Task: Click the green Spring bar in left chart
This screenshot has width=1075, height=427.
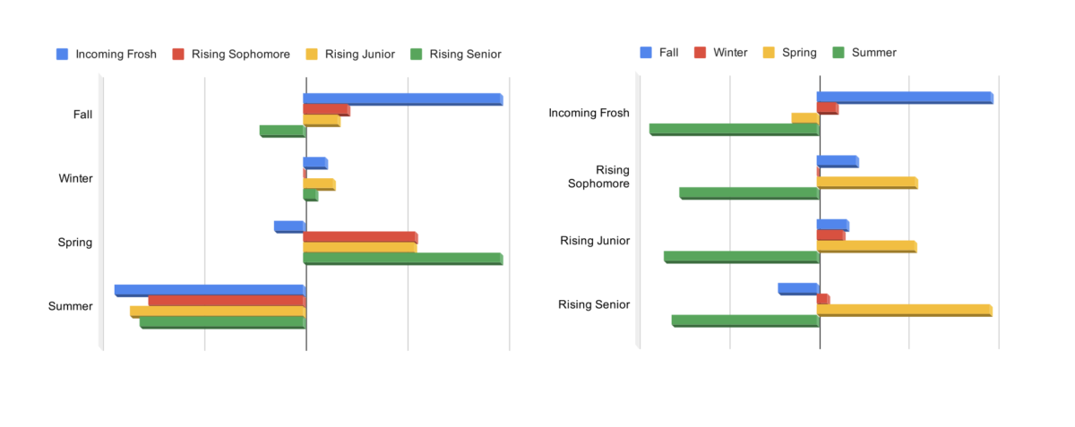Action: tap(402, 259)
